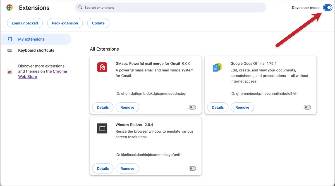Click the Pack extension button
The height and width of the screenshot is (186, 335).
(x=65, y=23)
